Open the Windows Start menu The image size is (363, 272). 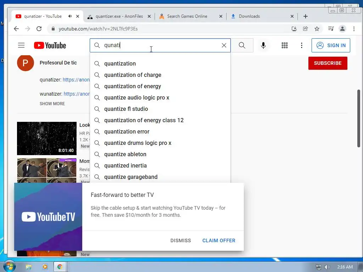tap(9, 266)
